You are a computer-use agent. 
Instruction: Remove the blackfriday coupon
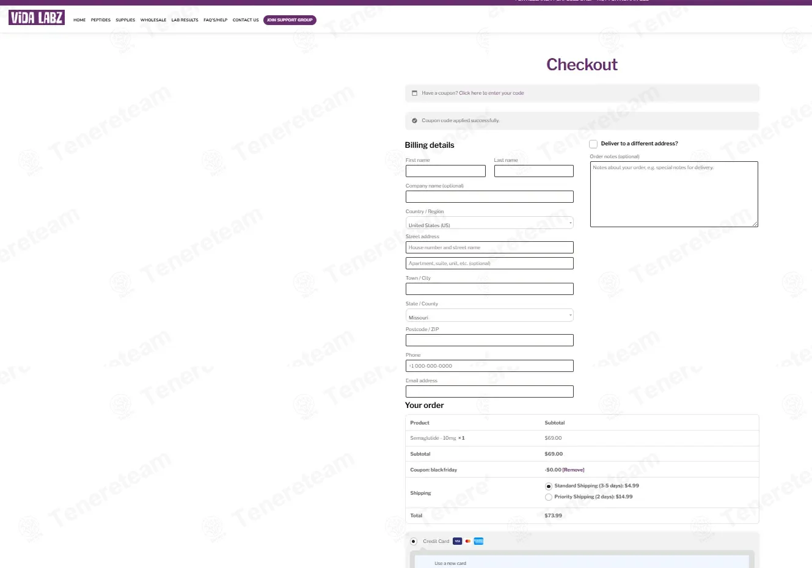[x=573, y=470]
